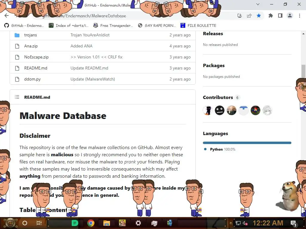Open the trojans folder

(30, 35)
